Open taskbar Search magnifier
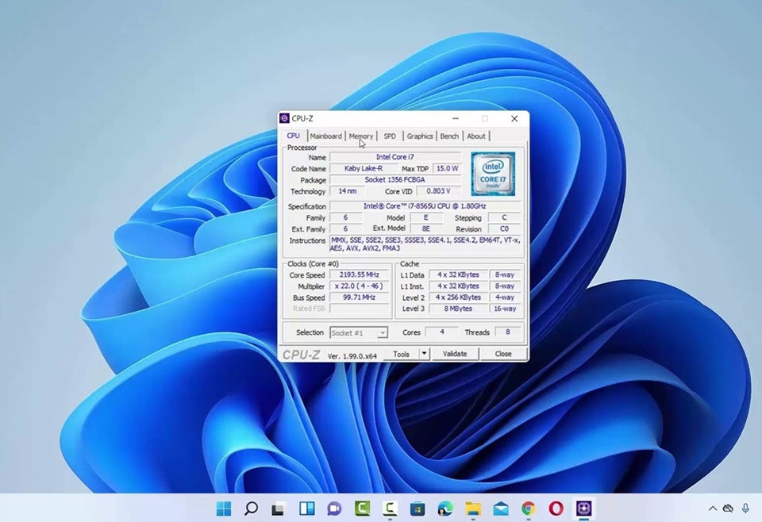 251,509
